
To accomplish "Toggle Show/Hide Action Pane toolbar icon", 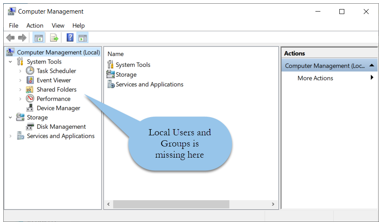I will pos(83,38).
